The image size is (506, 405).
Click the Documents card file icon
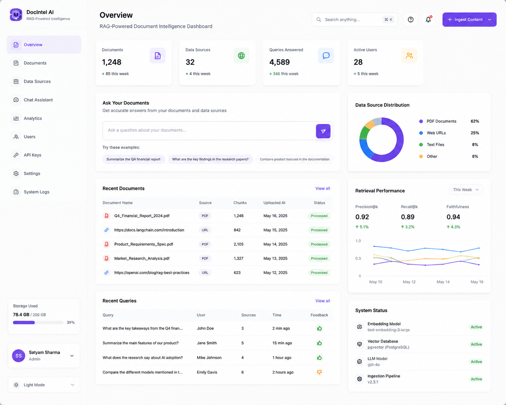click(x=158, y=56)
